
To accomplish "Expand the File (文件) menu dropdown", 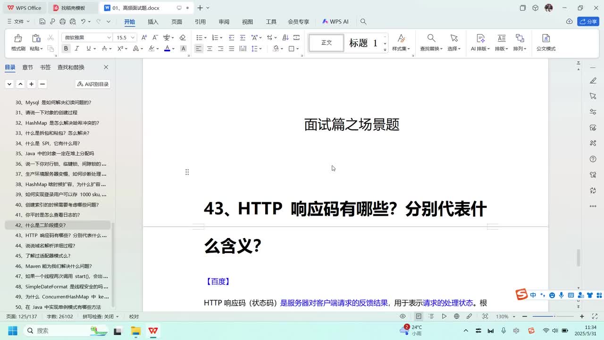I will [x=19, y=22].
